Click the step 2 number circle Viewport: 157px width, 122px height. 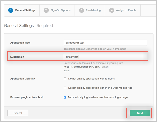(x=46, y=10)
